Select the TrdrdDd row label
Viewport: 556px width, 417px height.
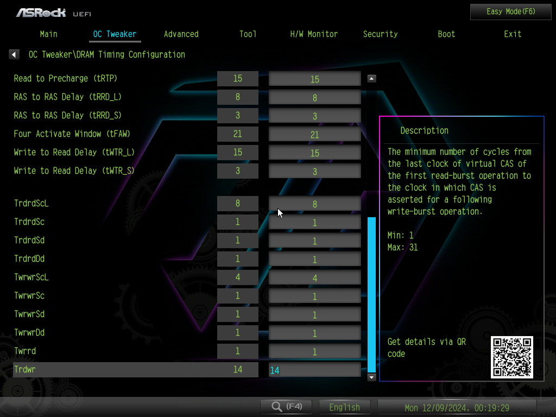pos(29,258)
